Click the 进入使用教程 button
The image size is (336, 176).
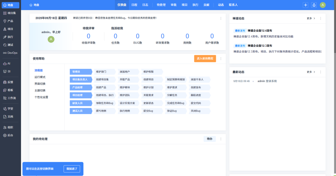[205, 59]
